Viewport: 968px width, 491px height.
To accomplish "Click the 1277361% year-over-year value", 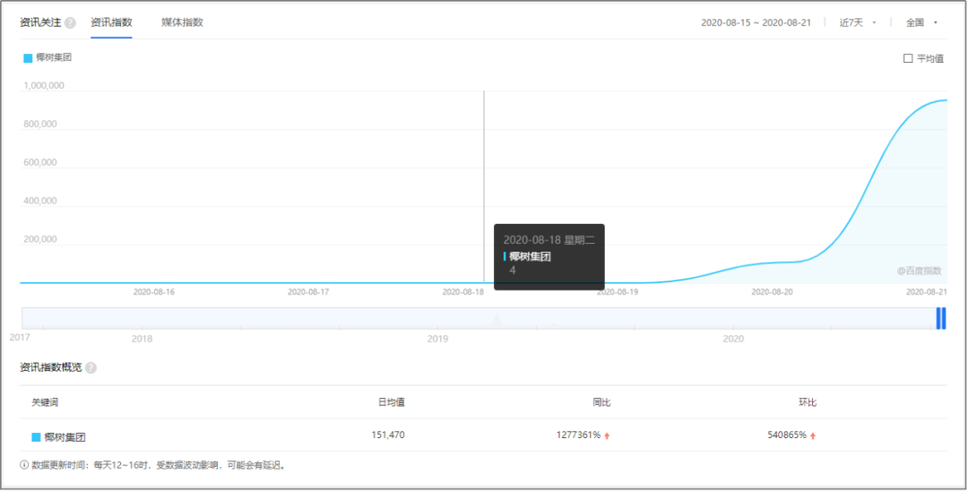I will 578,435.
